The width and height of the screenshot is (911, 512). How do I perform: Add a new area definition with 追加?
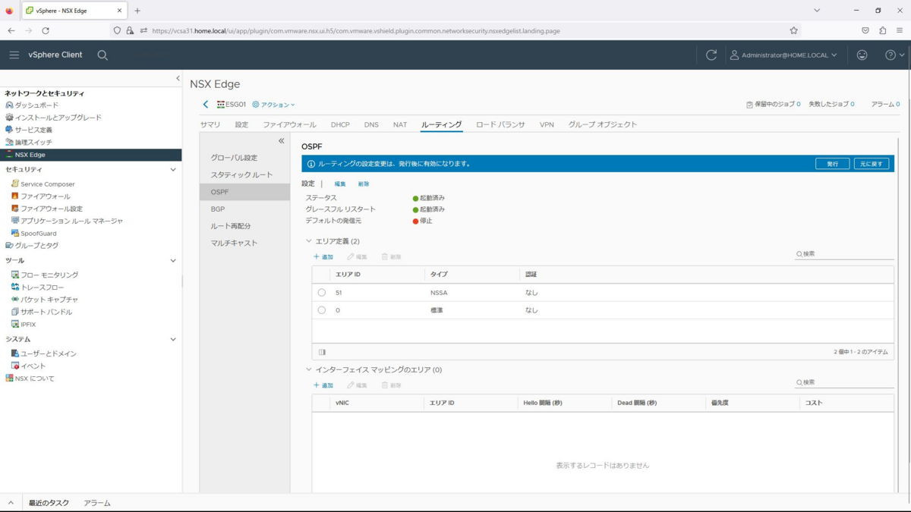(x=323, y=257)
